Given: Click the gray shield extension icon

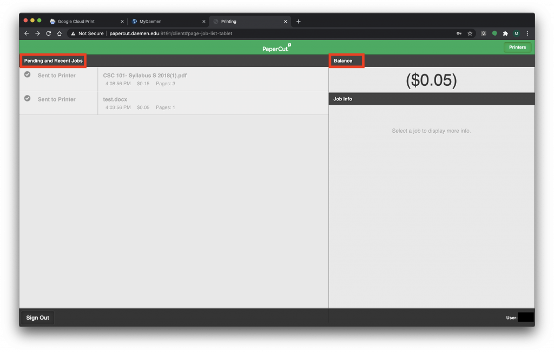Looking at the screenshot, I should click(x=484, y=33).
